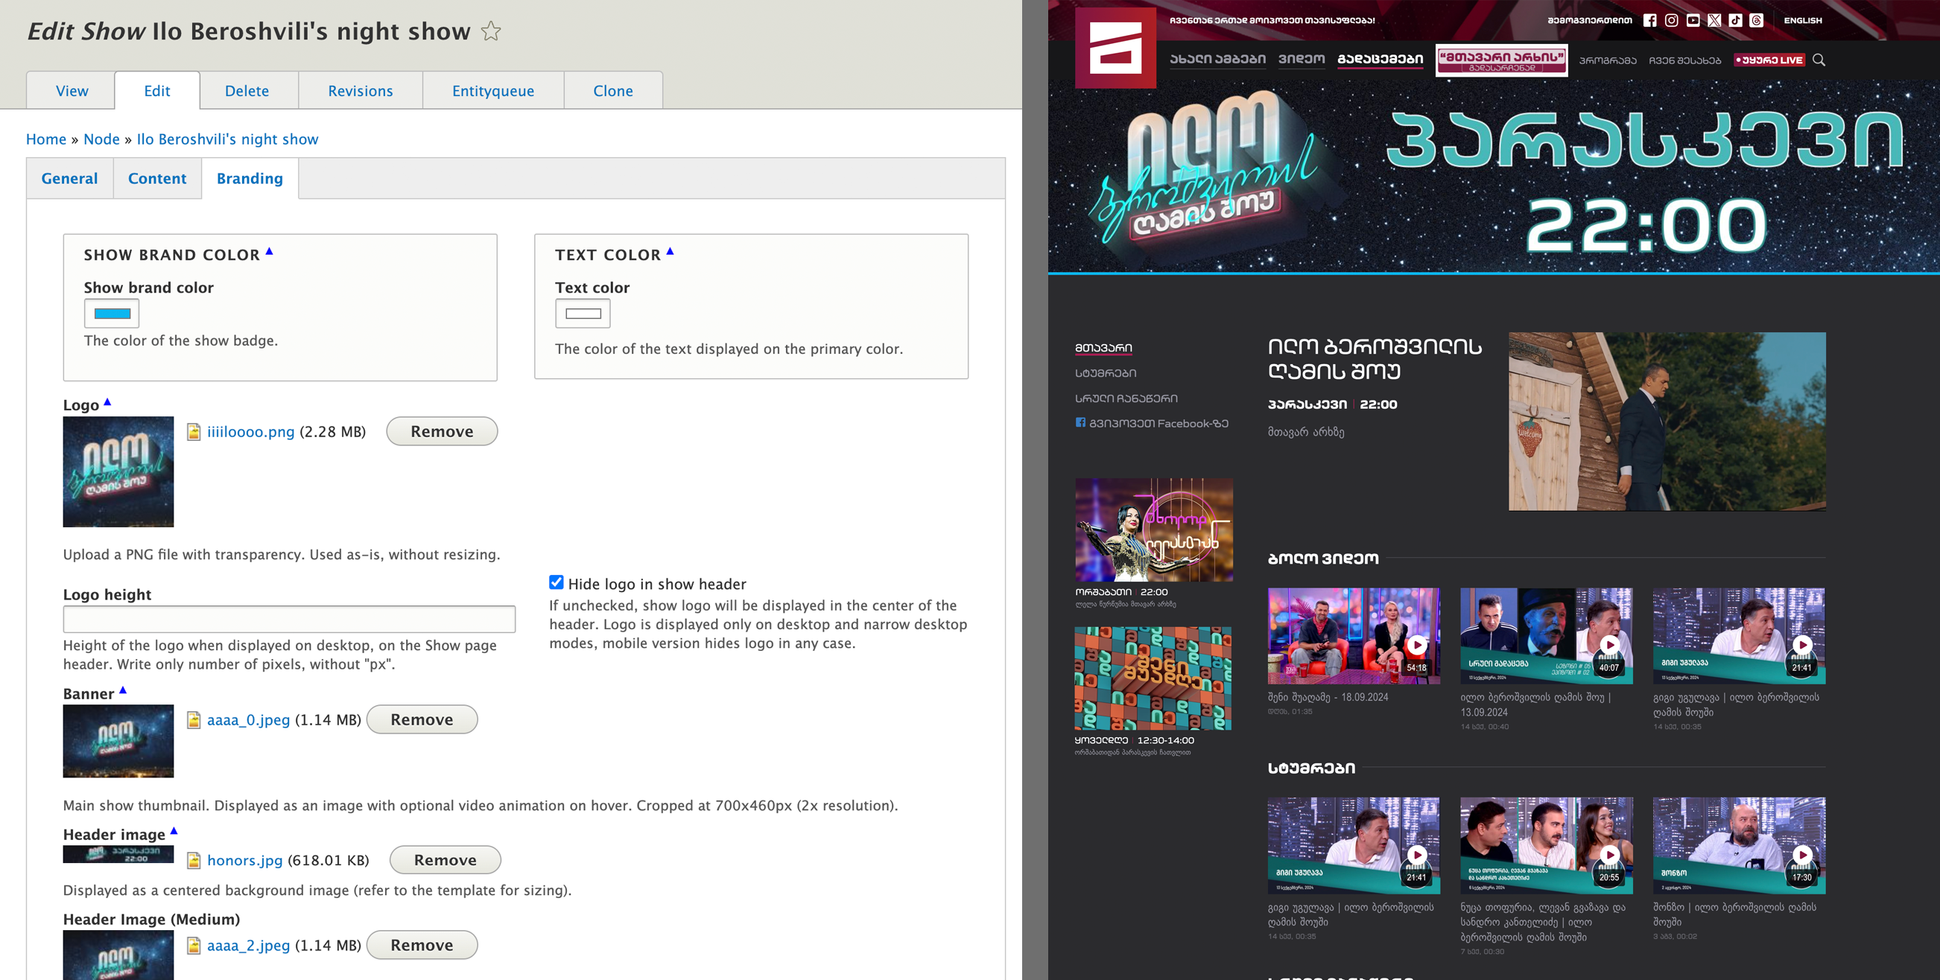Click the Home breadcrumb link
Image resolution: width=1940 pixels, height=980 pixels.
[46, 139]
